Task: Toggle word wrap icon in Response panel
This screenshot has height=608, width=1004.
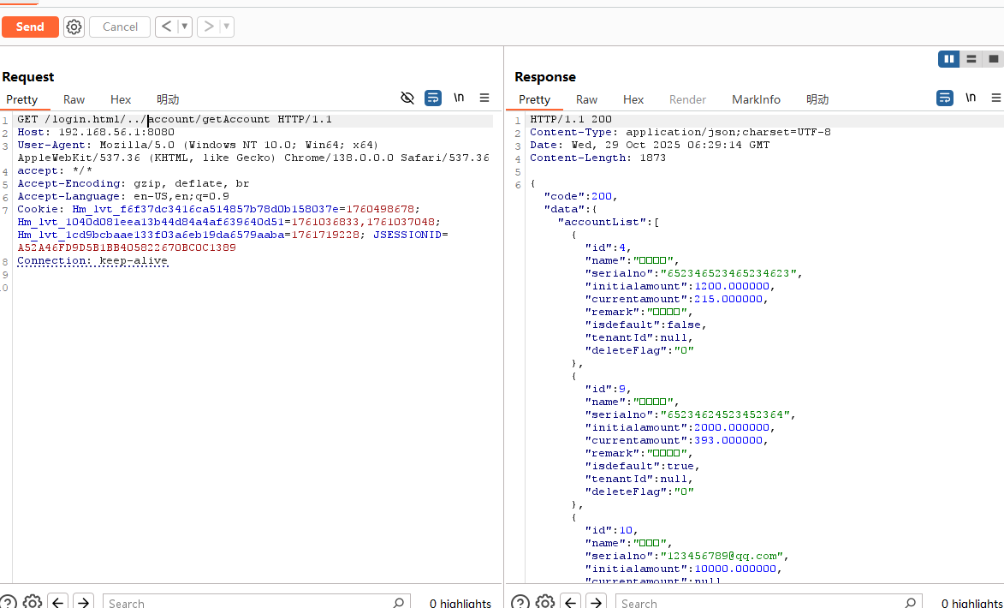Action: coord(945,98)
